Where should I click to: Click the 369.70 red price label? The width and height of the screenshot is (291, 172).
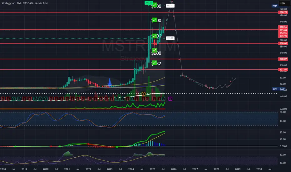click(x=283, y=37)
